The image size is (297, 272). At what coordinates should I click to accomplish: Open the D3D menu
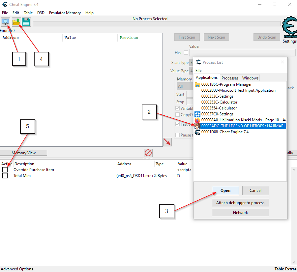41,13
